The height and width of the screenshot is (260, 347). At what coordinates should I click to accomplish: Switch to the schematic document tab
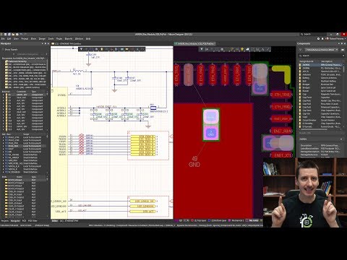(67, 44)
